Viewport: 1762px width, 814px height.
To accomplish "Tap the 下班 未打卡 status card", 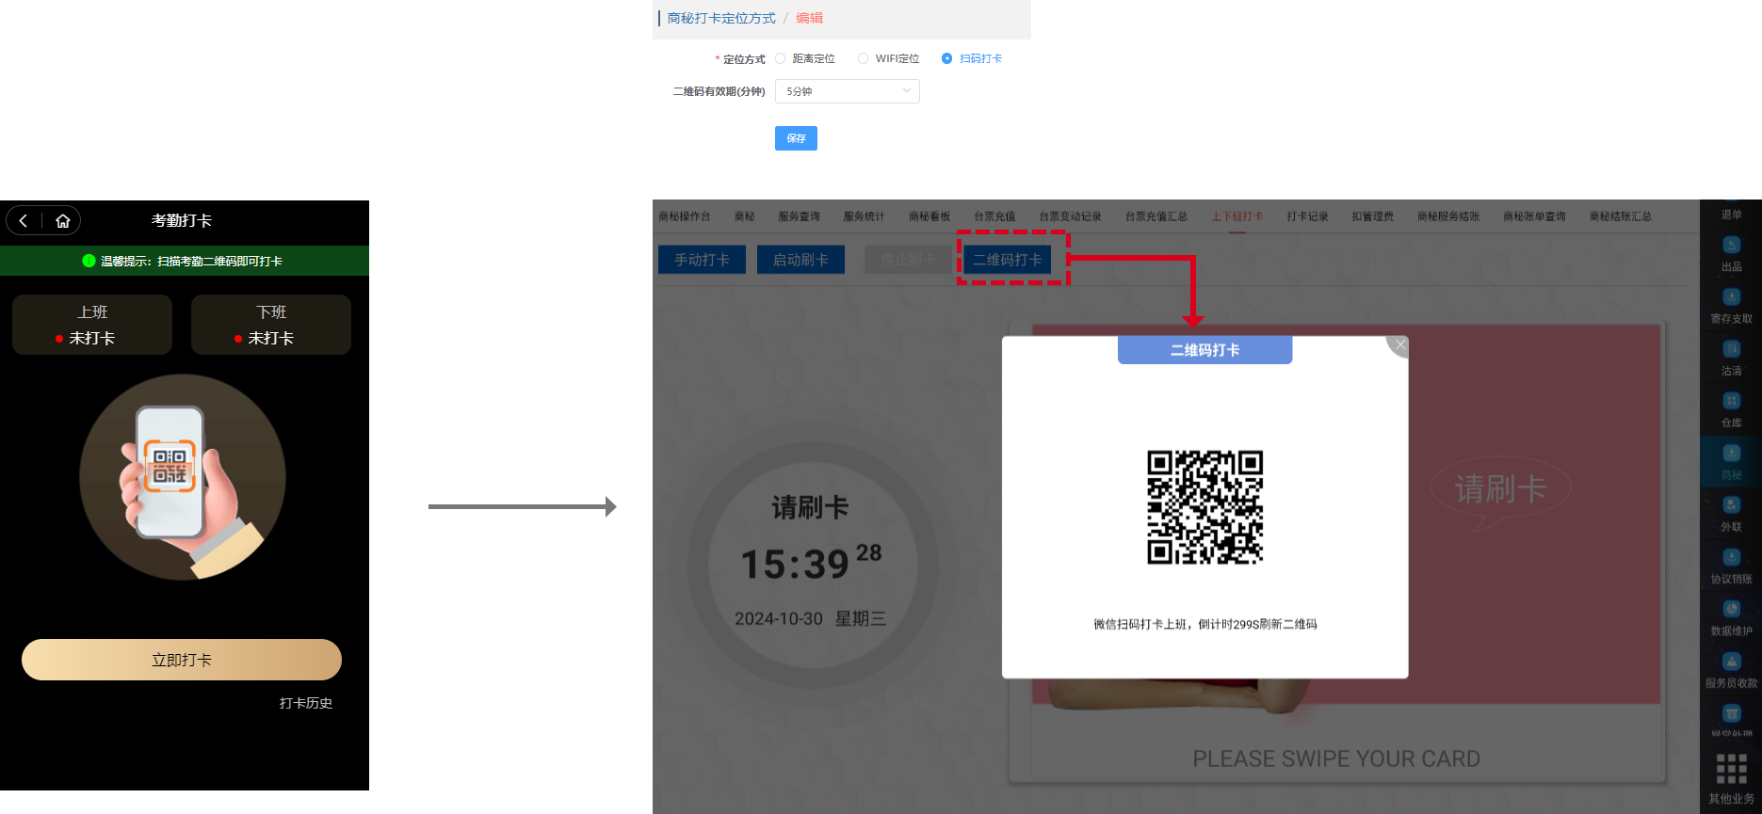I will click(271, 325).
